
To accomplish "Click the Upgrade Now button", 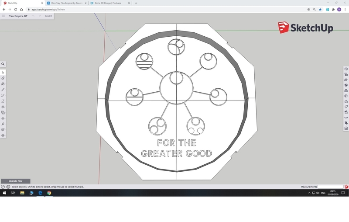I will coord(16,181).
